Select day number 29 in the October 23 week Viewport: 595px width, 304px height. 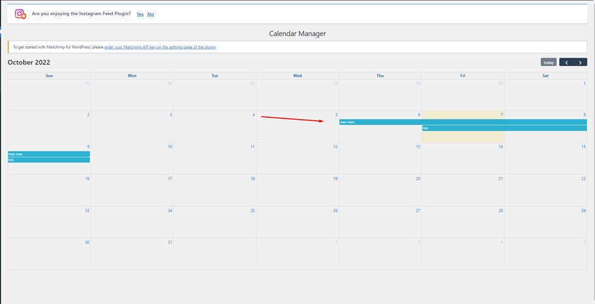[x=583, y=210]
